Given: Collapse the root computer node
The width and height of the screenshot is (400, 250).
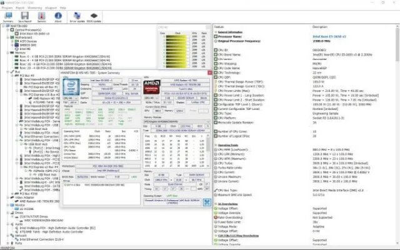Looking at the screenshot, I should click(4, 26).
